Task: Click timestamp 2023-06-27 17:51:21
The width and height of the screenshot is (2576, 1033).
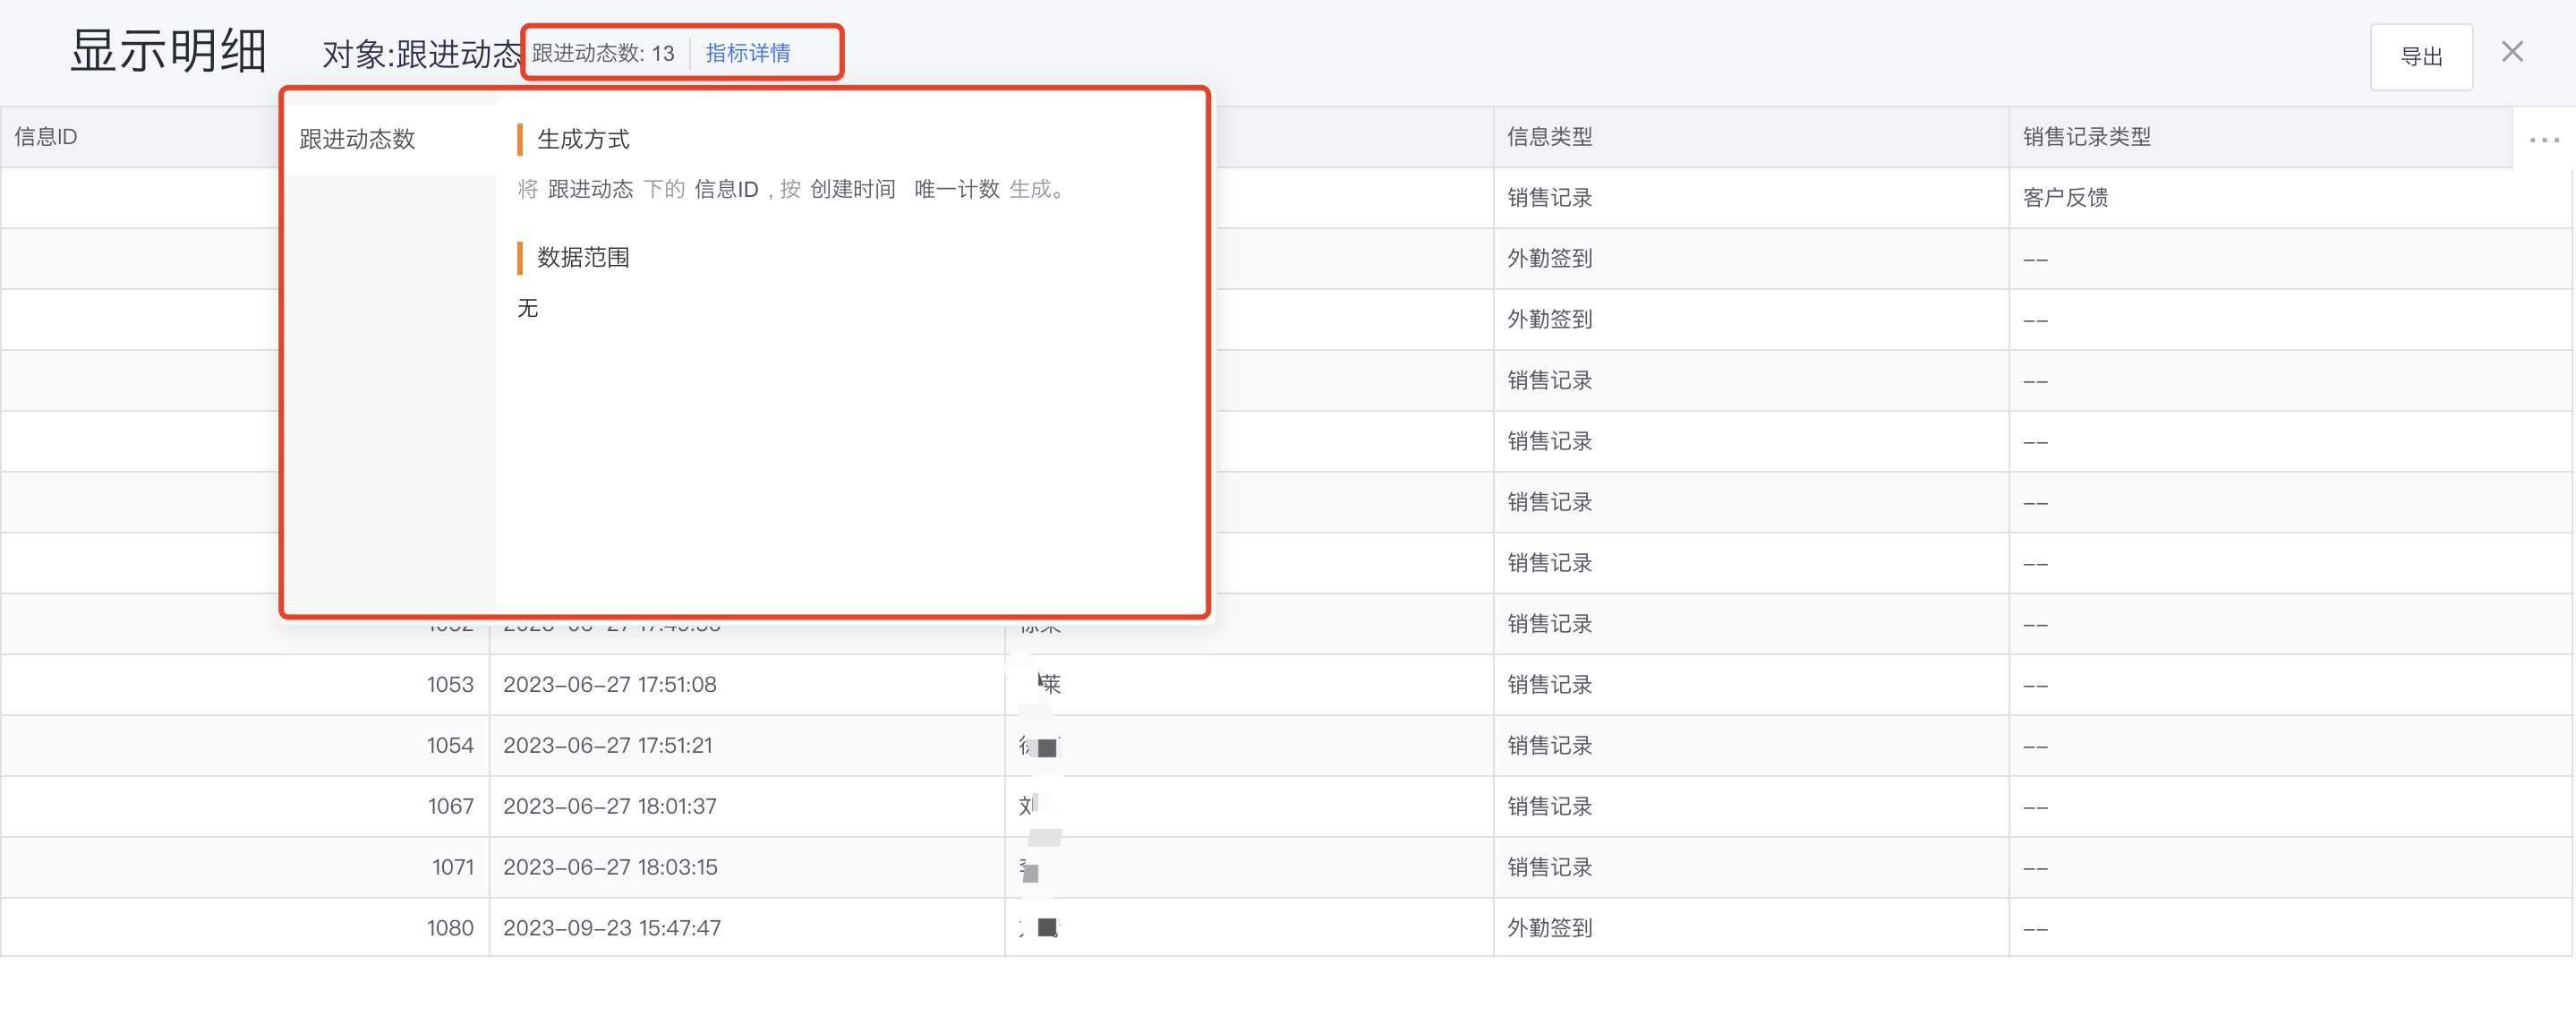Action: (608, 745)
